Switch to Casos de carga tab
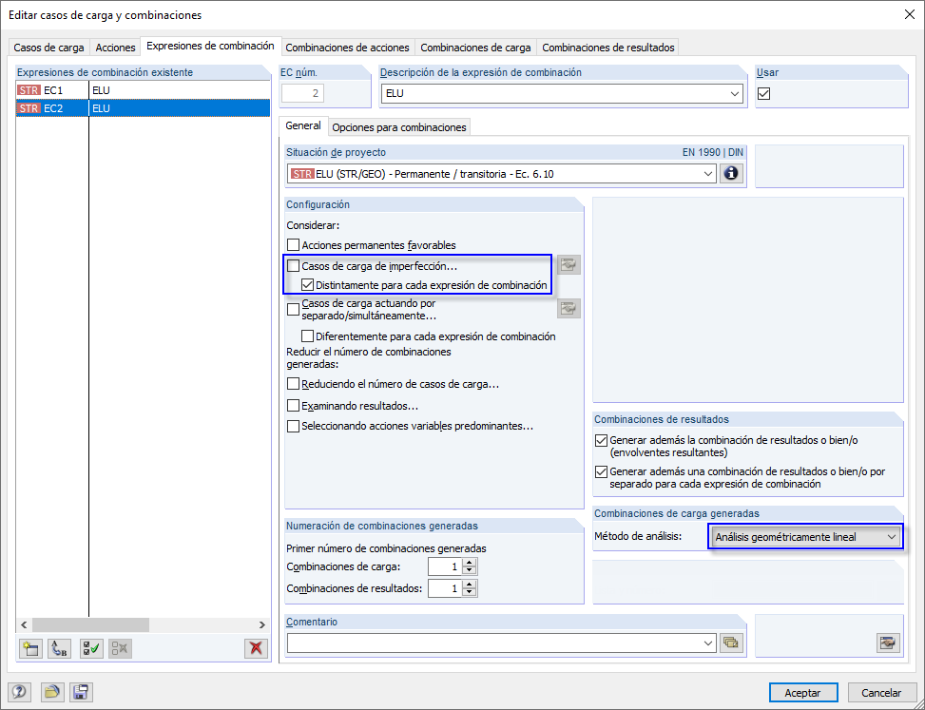This screenshot has height=710, width=925. 49,48
